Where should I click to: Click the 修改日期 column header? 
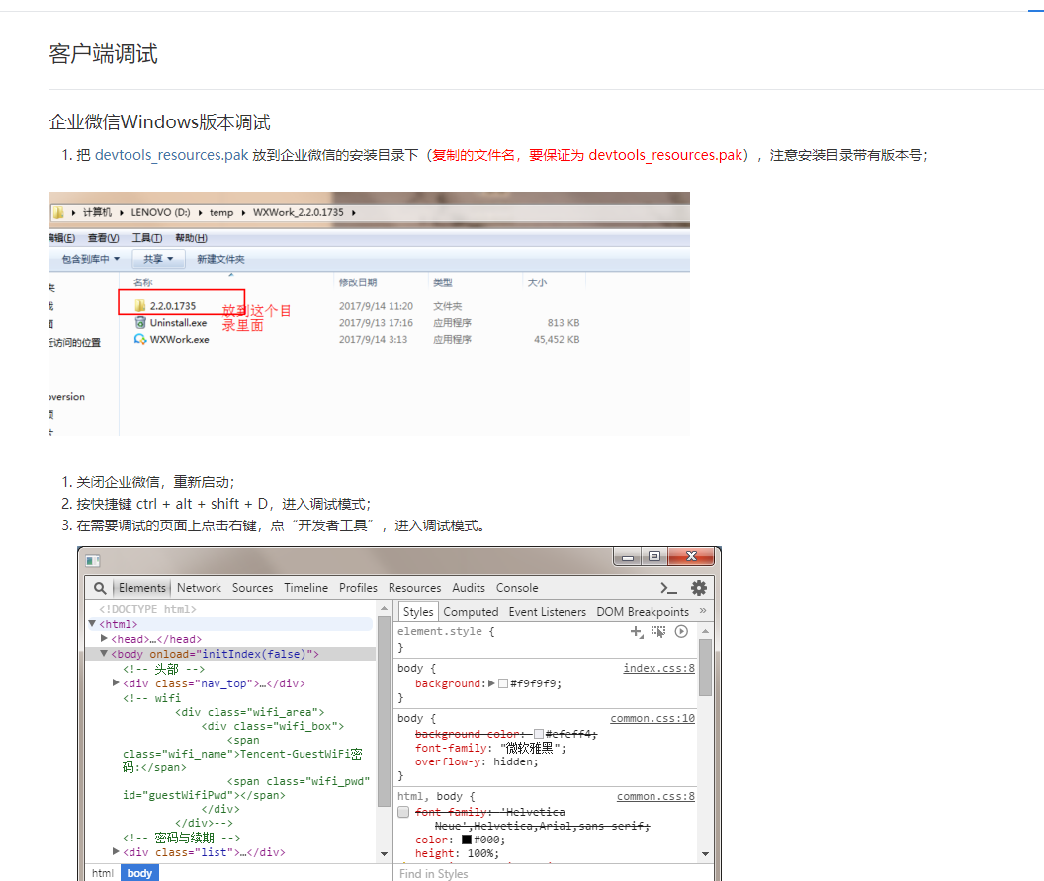tap(358, 282)
